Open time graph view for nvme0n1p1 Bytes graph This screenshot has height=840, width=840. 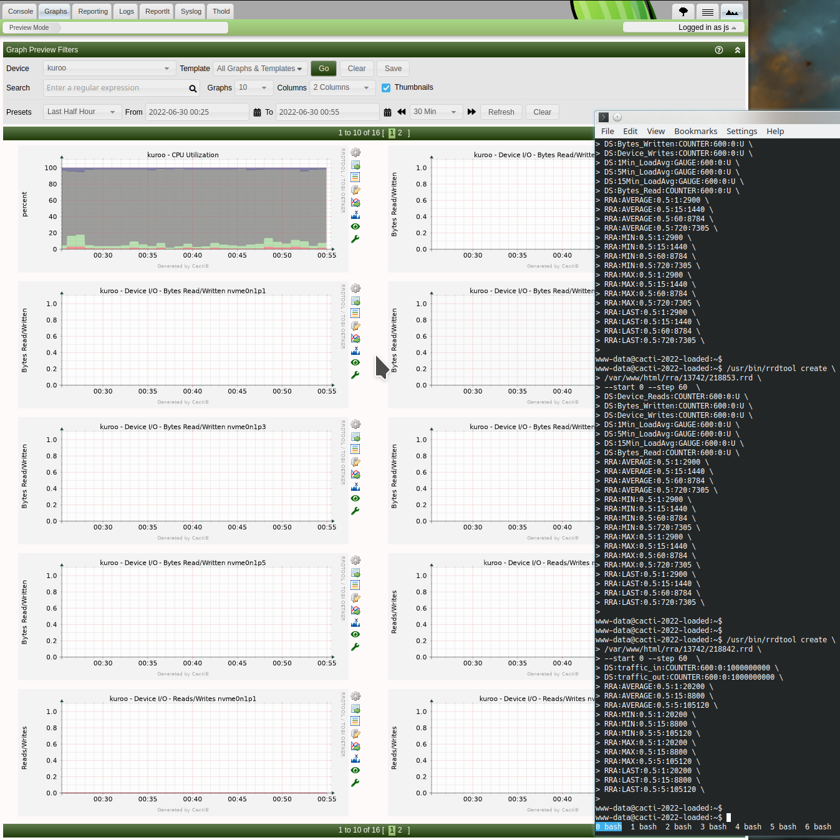tap(355, 313)
